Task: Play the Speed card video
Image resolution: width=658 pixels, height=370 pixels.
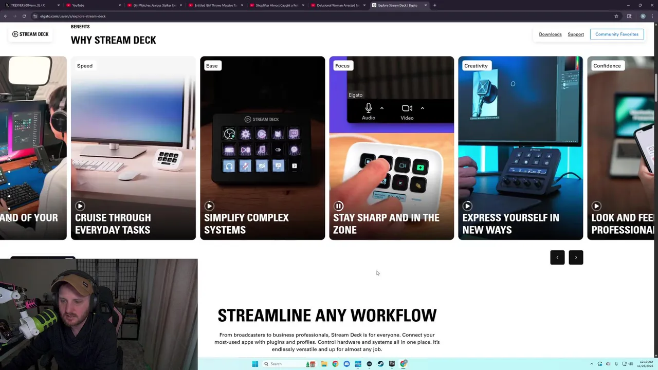Action: tap(80, 206)
